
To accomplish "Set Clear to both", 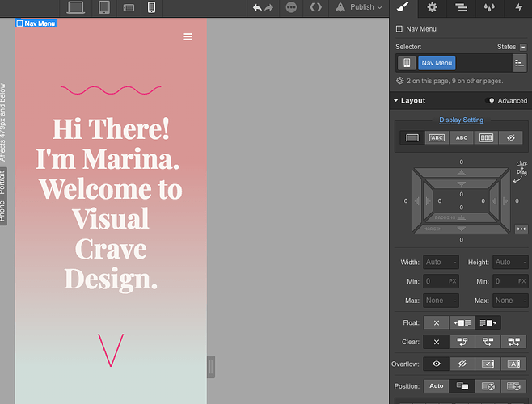I will click(x=513, y=342).
